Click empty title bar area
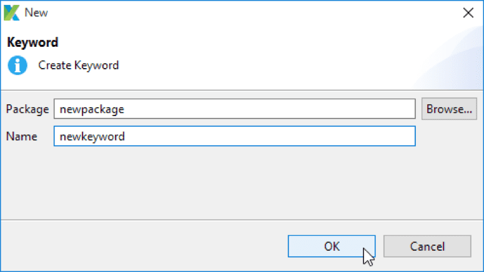Image resolution: width=484 pixels, height=272 pixels. pos(250,12)
